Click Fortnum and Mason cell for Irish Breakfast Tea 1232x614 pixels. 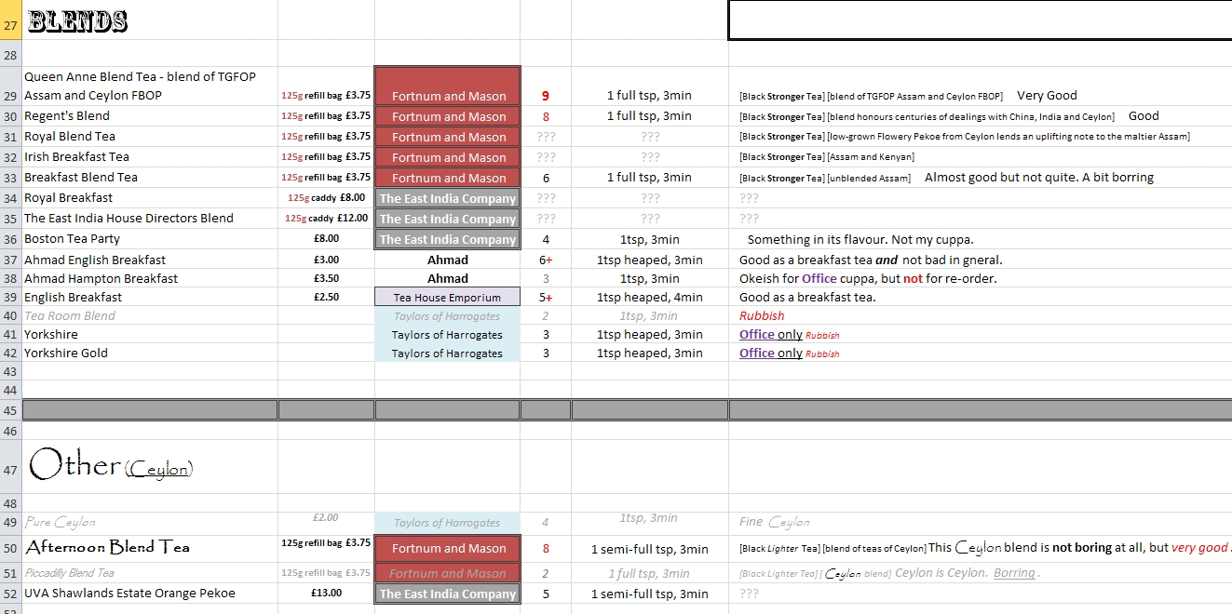click(448, 157)
